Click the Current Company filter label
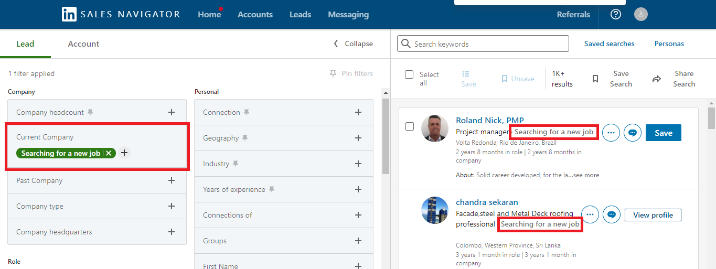The width and height of the screenshot is (716, 269). tap(45, 137)
